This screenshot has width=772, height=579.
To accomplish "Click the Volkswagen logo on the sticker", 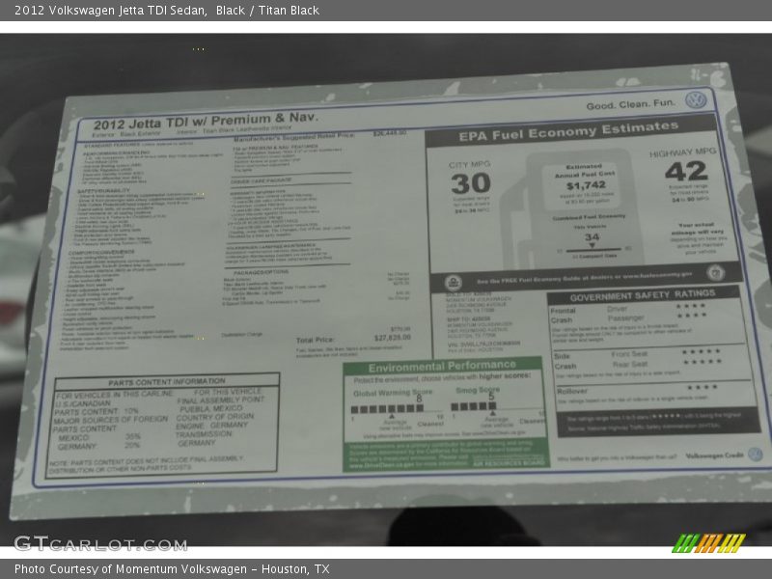I will [x=696, y=100].
